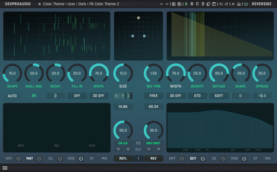Adjust the DRY/WET knob showing 30.0
The height and width of the screenshot is (172, 277).
(x=154, y=130)
